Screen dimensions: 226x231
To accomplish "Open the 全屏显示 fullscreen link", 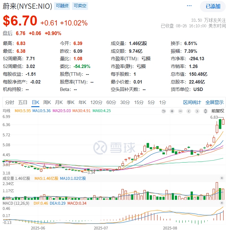I will pos(215,102).
